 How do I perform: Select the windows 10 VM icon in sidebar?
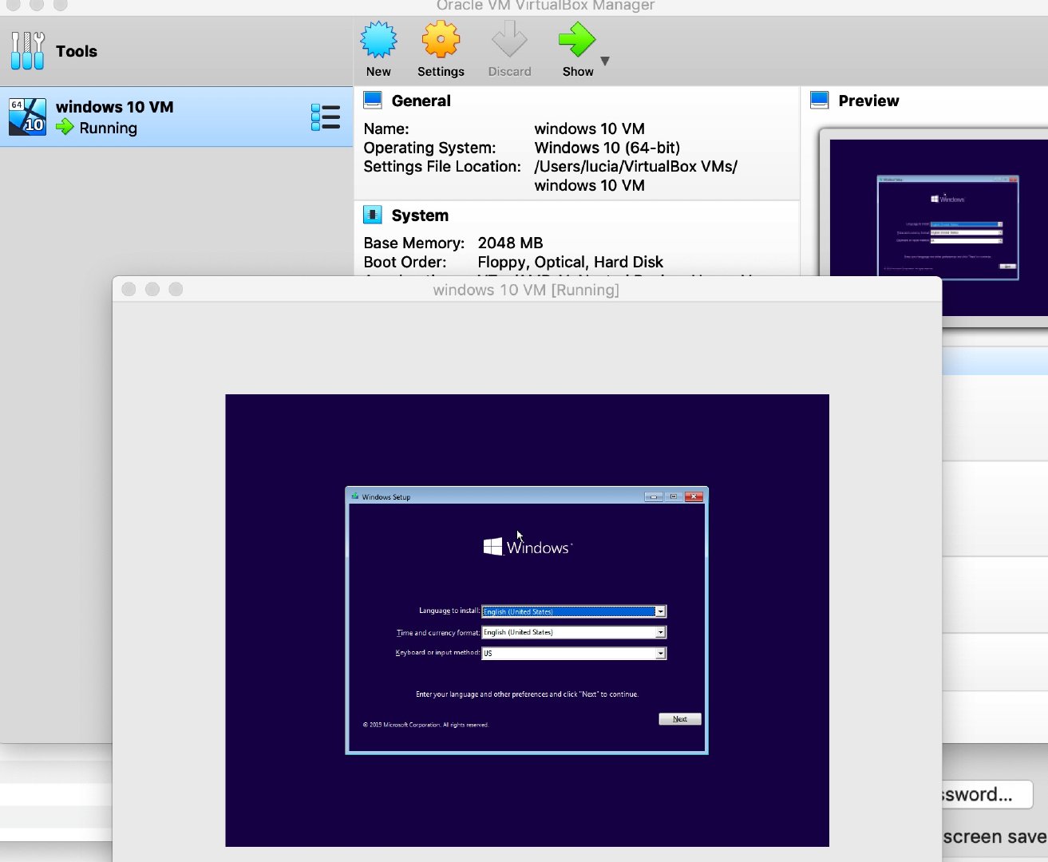[x=28, y=117]
